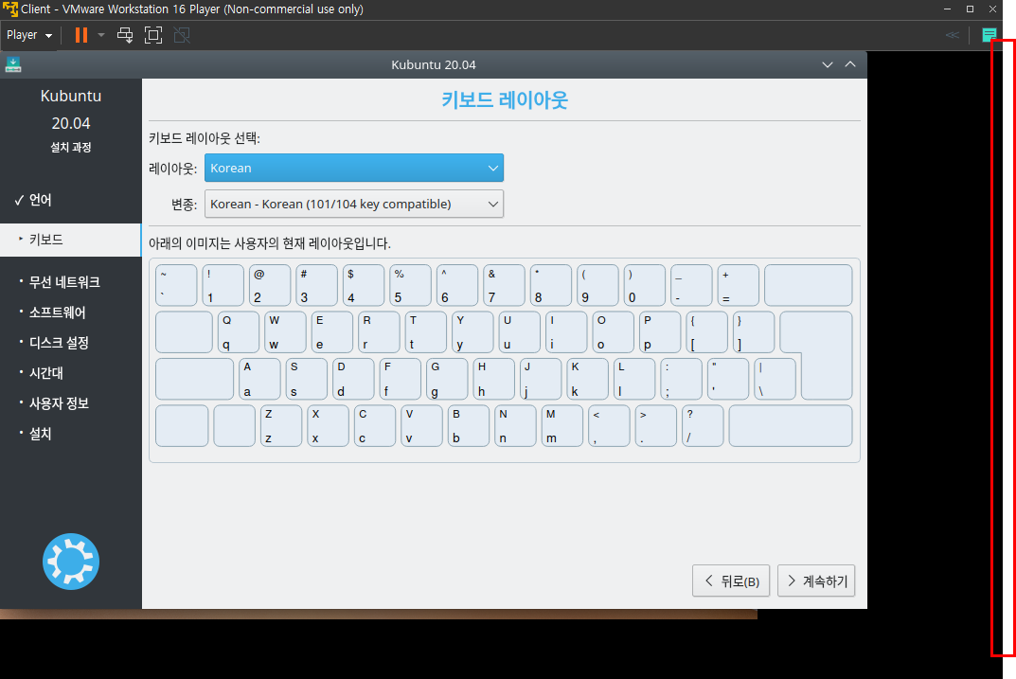Click the 뒤로(B) back button
Viewport: 1016px width, 679px height.
[x=731, y=581]
